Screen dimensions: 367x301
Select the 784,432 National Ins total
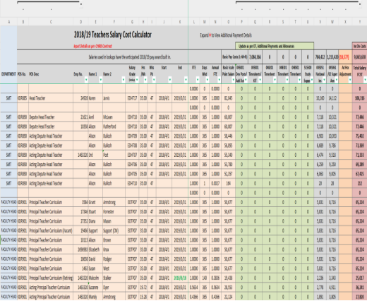coord(320,57)
